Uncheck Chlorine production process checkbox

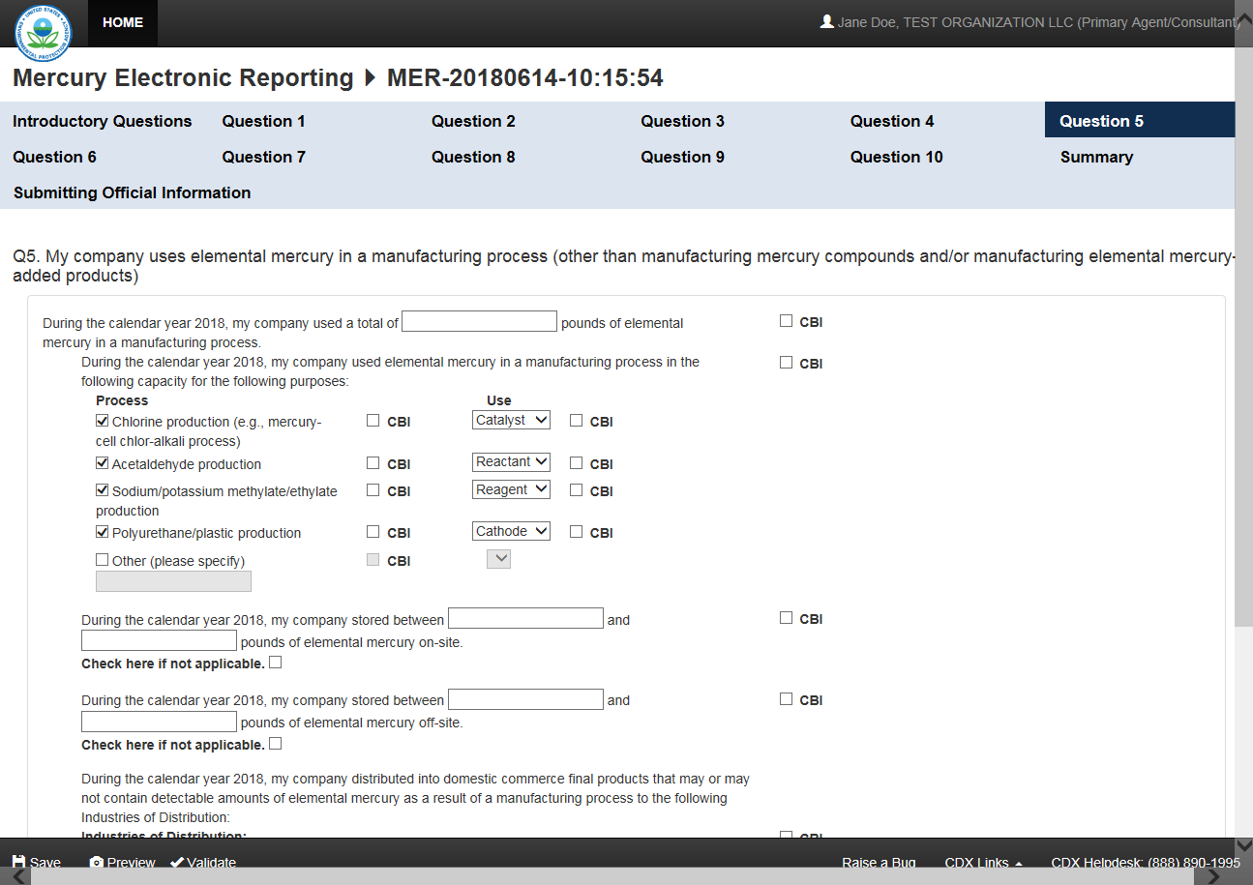click(x=103, y=421)
